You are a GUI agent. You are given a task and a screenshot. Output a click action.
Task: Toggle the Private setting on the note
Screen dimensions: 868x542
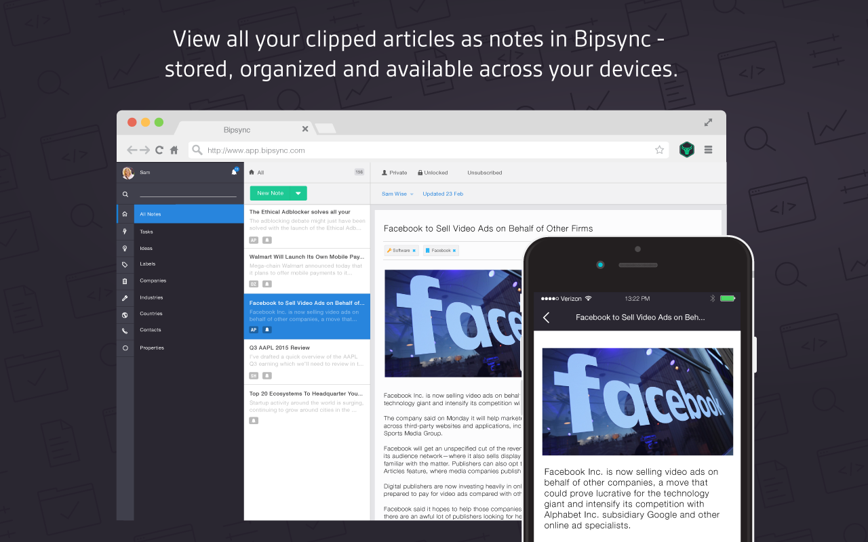coord(394,172)
